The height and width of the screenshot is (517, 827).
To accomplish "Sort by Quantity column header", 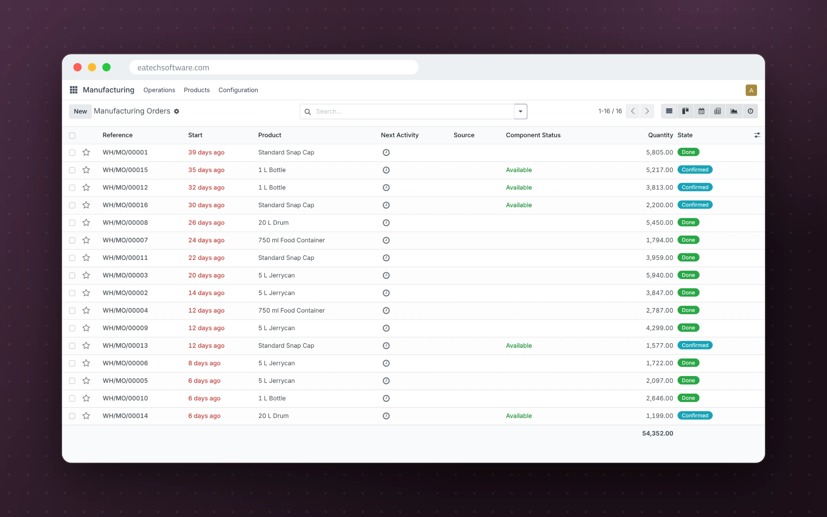I will (x=660, y=135).
